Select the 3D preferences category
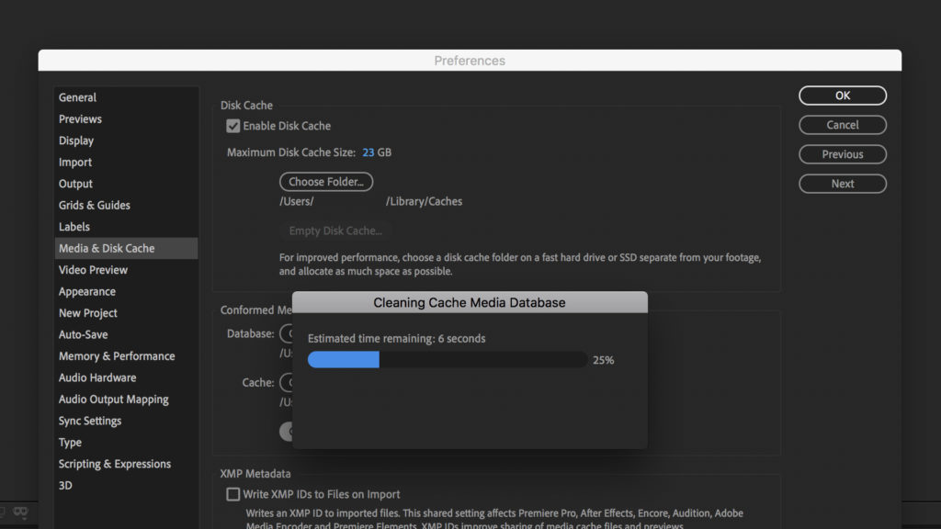The height and width of the screenshot is (529, 941). point(65,486)
